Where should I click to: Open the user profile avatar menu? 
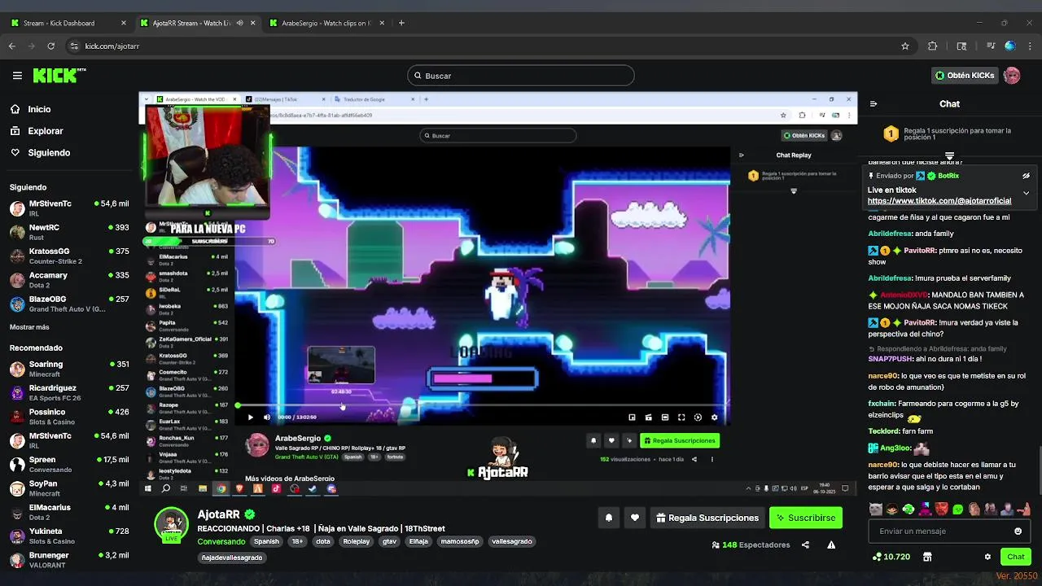[1012, 76]
